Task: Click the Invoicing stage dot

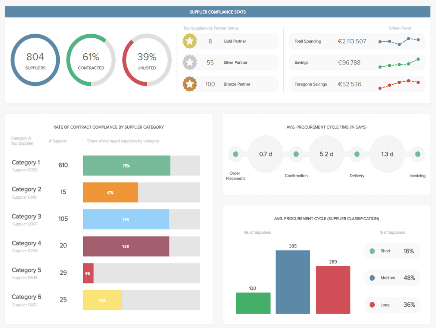Action: pos(417,154)
